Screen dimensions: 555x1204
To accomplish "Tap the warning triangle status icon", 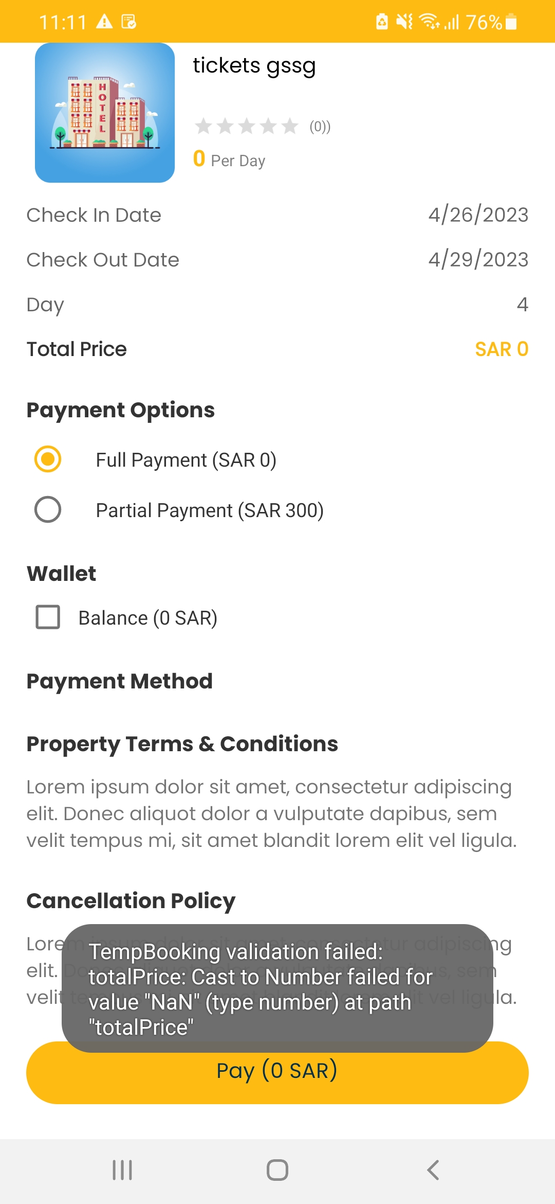I will click(x=104, y=22).
